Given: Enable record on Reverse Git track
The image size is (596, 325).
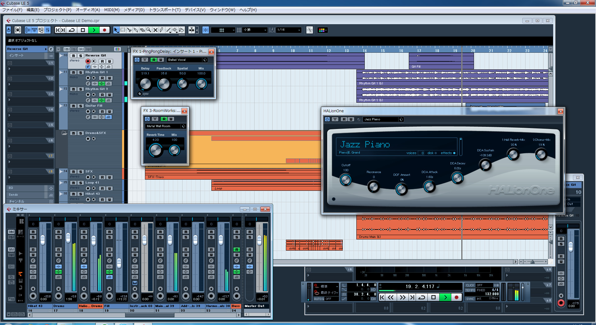Looking at the screenshot, I should click(x=88, y=61).
